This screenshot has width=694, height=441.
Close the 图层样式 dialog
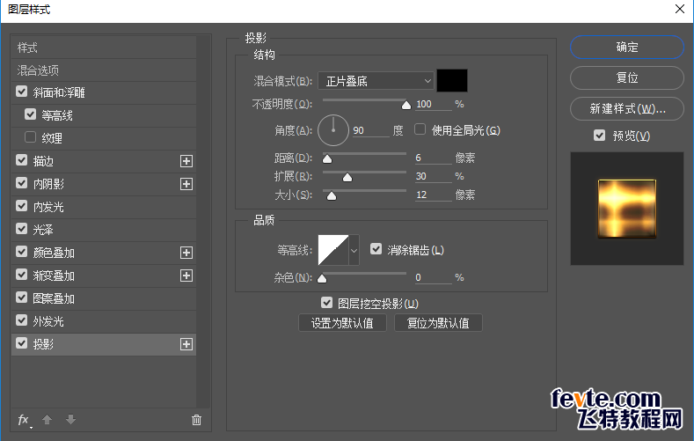(680, 10)
